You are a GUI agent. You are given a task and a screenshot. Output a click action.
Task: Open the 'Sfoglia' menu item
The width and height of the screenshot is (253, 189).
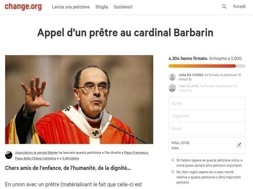(102, 7)
